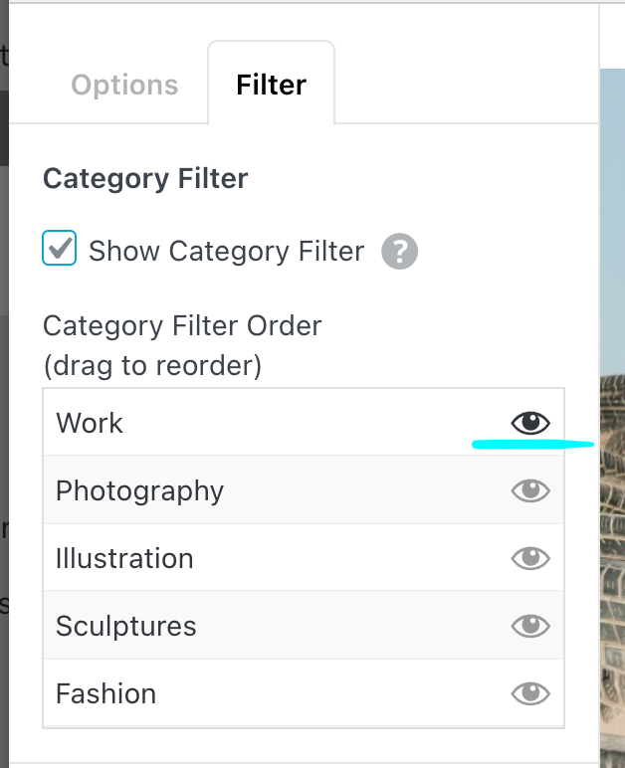The height and width of the screenshot is (768, 625).
Task: Toggle visibility of the Photography category
Action: (530, 490)
